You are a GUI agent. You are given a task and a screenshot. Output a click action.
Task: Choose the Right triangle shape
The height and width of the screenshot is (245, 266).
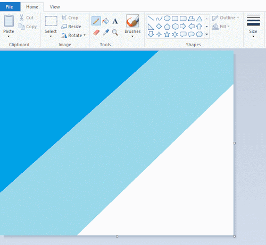(x=151, y=27)
